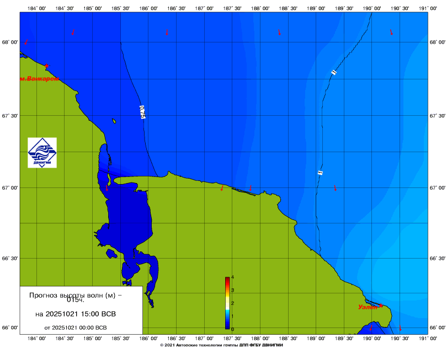Click the Уэлен place name label
Viewport: 447px width, 349px height.
368,307
